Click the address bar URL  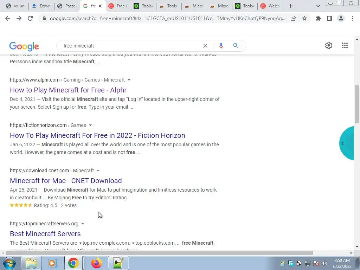coord(168,19)
